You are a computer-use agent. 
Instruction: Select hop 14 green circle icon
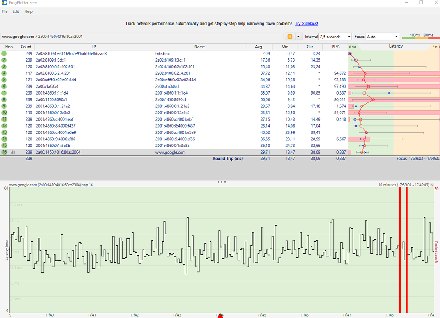(x=4, y=139)
